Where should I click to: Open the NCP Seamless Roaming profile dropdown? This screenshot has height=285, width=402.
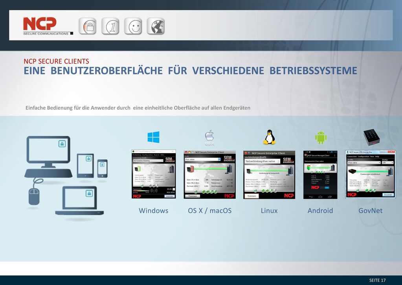click(148, 161)
